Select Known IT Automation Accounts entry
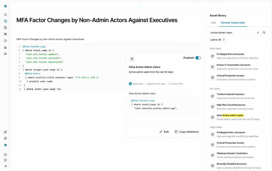 [x=238, y=67]
